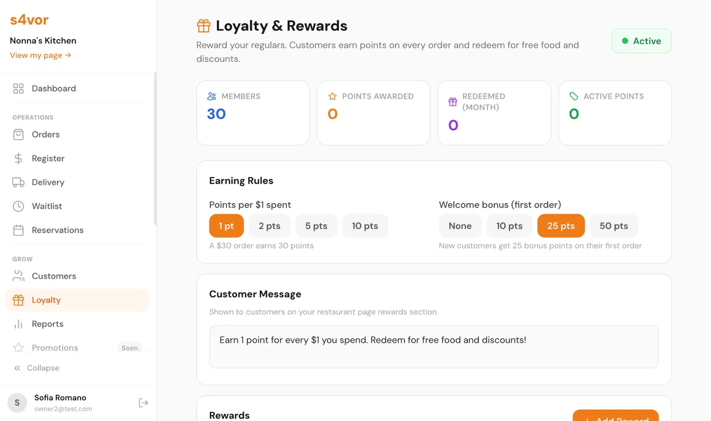This screenshot has height=421, width=711.
Task: Collapse the sidebar navigation
Action: tap(37, 368)
